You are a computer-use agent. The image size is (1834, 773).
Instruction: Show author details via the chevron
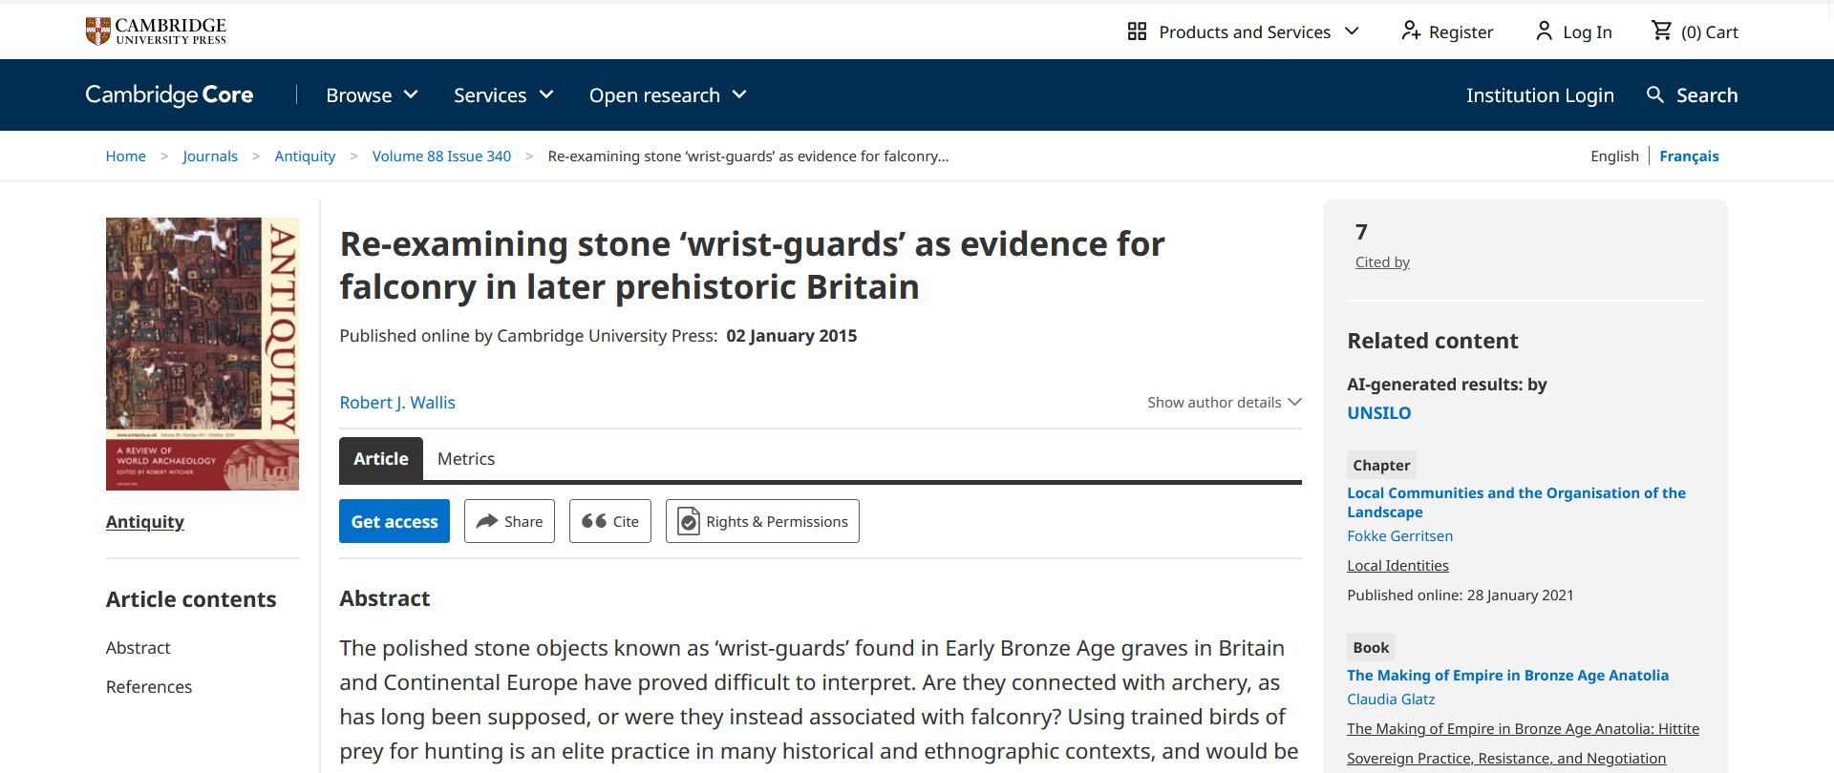pyautogui.click(x=1295, y=402)
